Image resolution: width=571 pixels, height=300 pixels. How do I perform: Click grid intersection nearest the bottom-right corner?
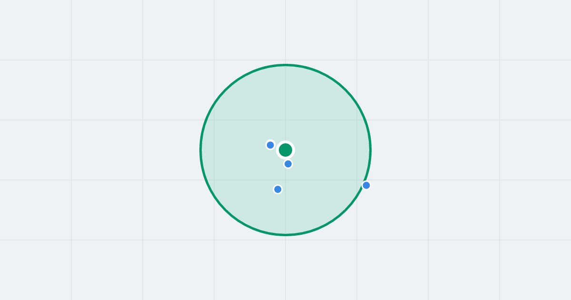pos(500,240)
